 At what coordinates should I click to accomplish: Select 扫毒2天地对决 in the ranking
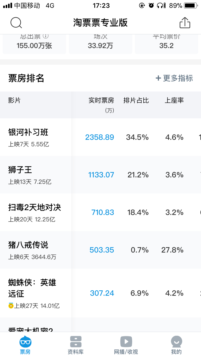click(35, 207)
